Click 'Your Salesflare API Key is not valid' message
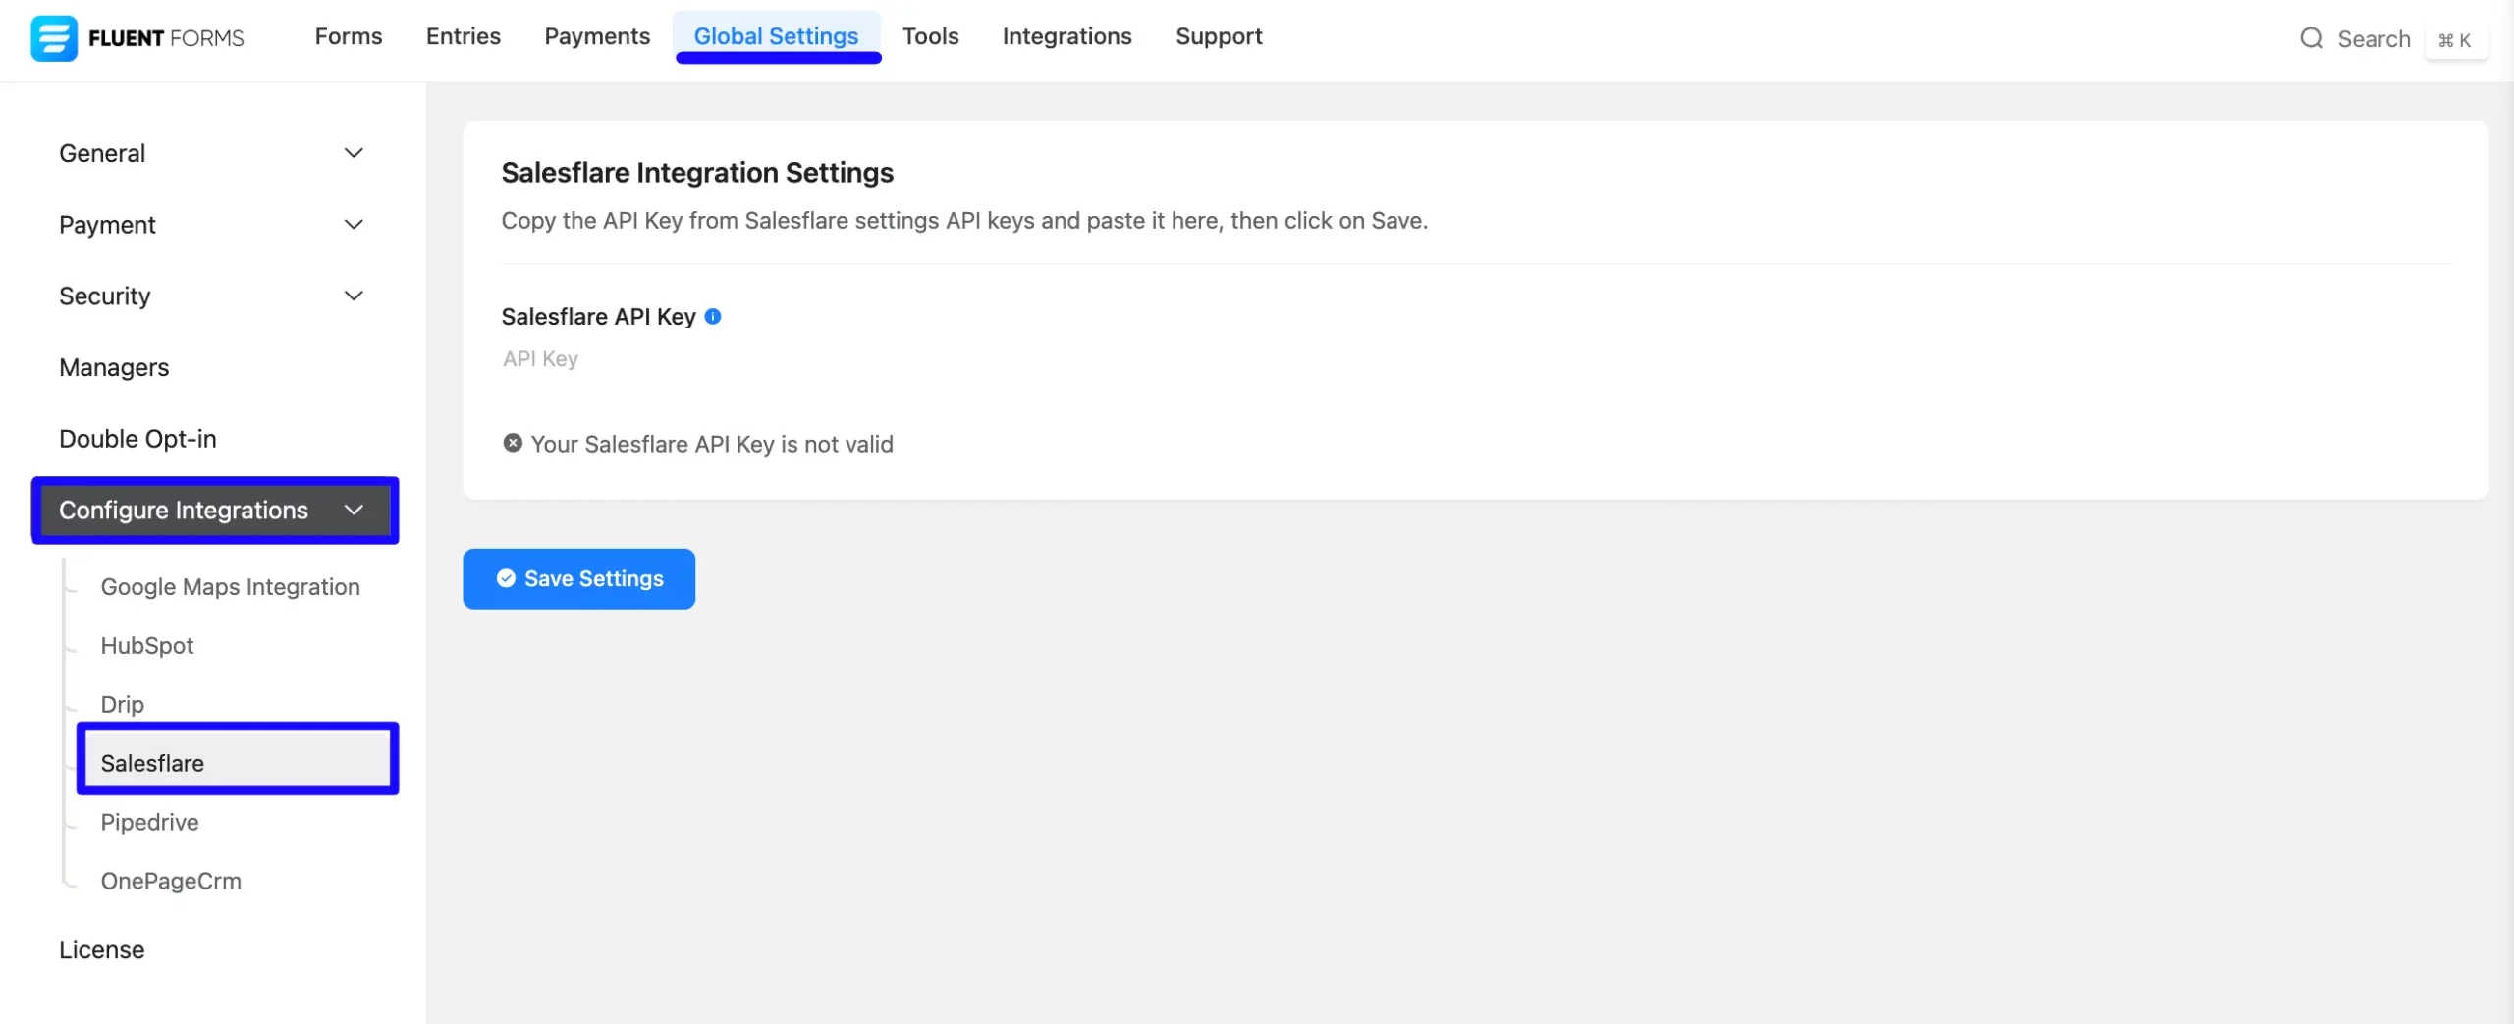The height and width of the screenshot is (1024, 2514). 712,444
